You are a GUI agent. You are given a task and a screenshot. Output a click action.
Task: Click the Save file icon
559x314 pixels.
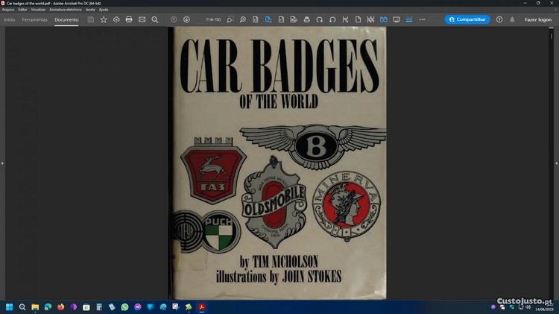pos(91,19)
